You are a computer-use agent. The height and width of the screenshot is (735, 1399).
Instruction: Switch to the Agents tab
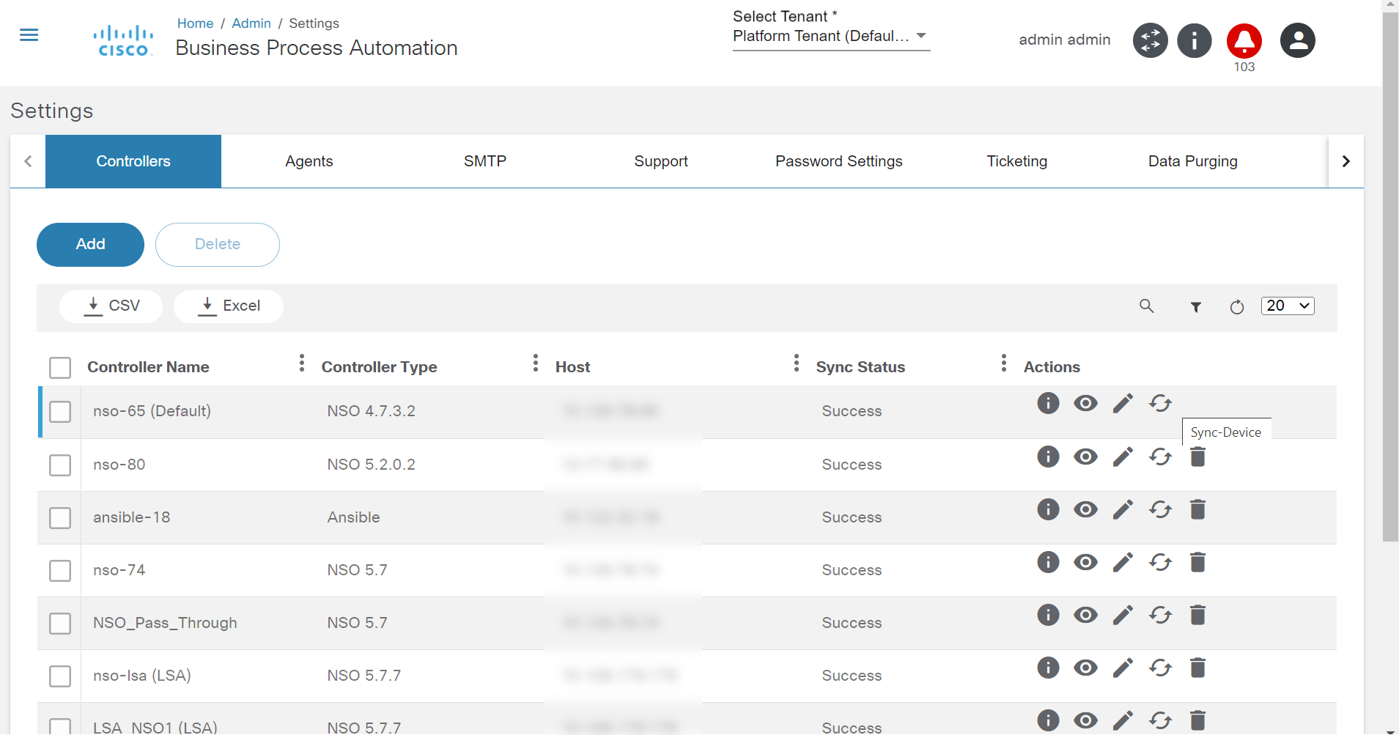click(309, 161)
